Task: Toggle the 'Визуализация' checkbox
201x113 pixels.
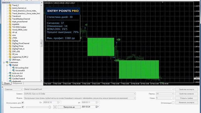Action: [x=23, y=107]
